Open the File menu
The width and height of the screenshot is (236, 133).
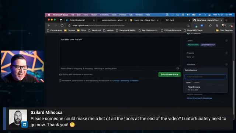click(72, 15)
